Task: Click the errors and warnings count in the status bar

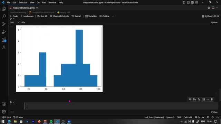Action: (7, 117)
